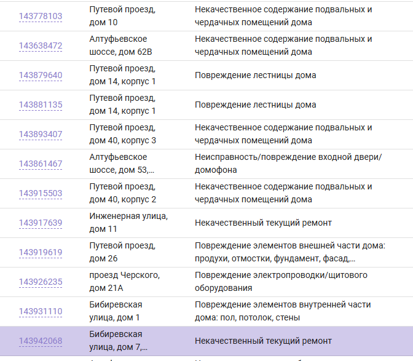Select the Бибиревская улица, дом 1 address cell
The height and width of the screenshot is (361, 413).
point(116,312)
